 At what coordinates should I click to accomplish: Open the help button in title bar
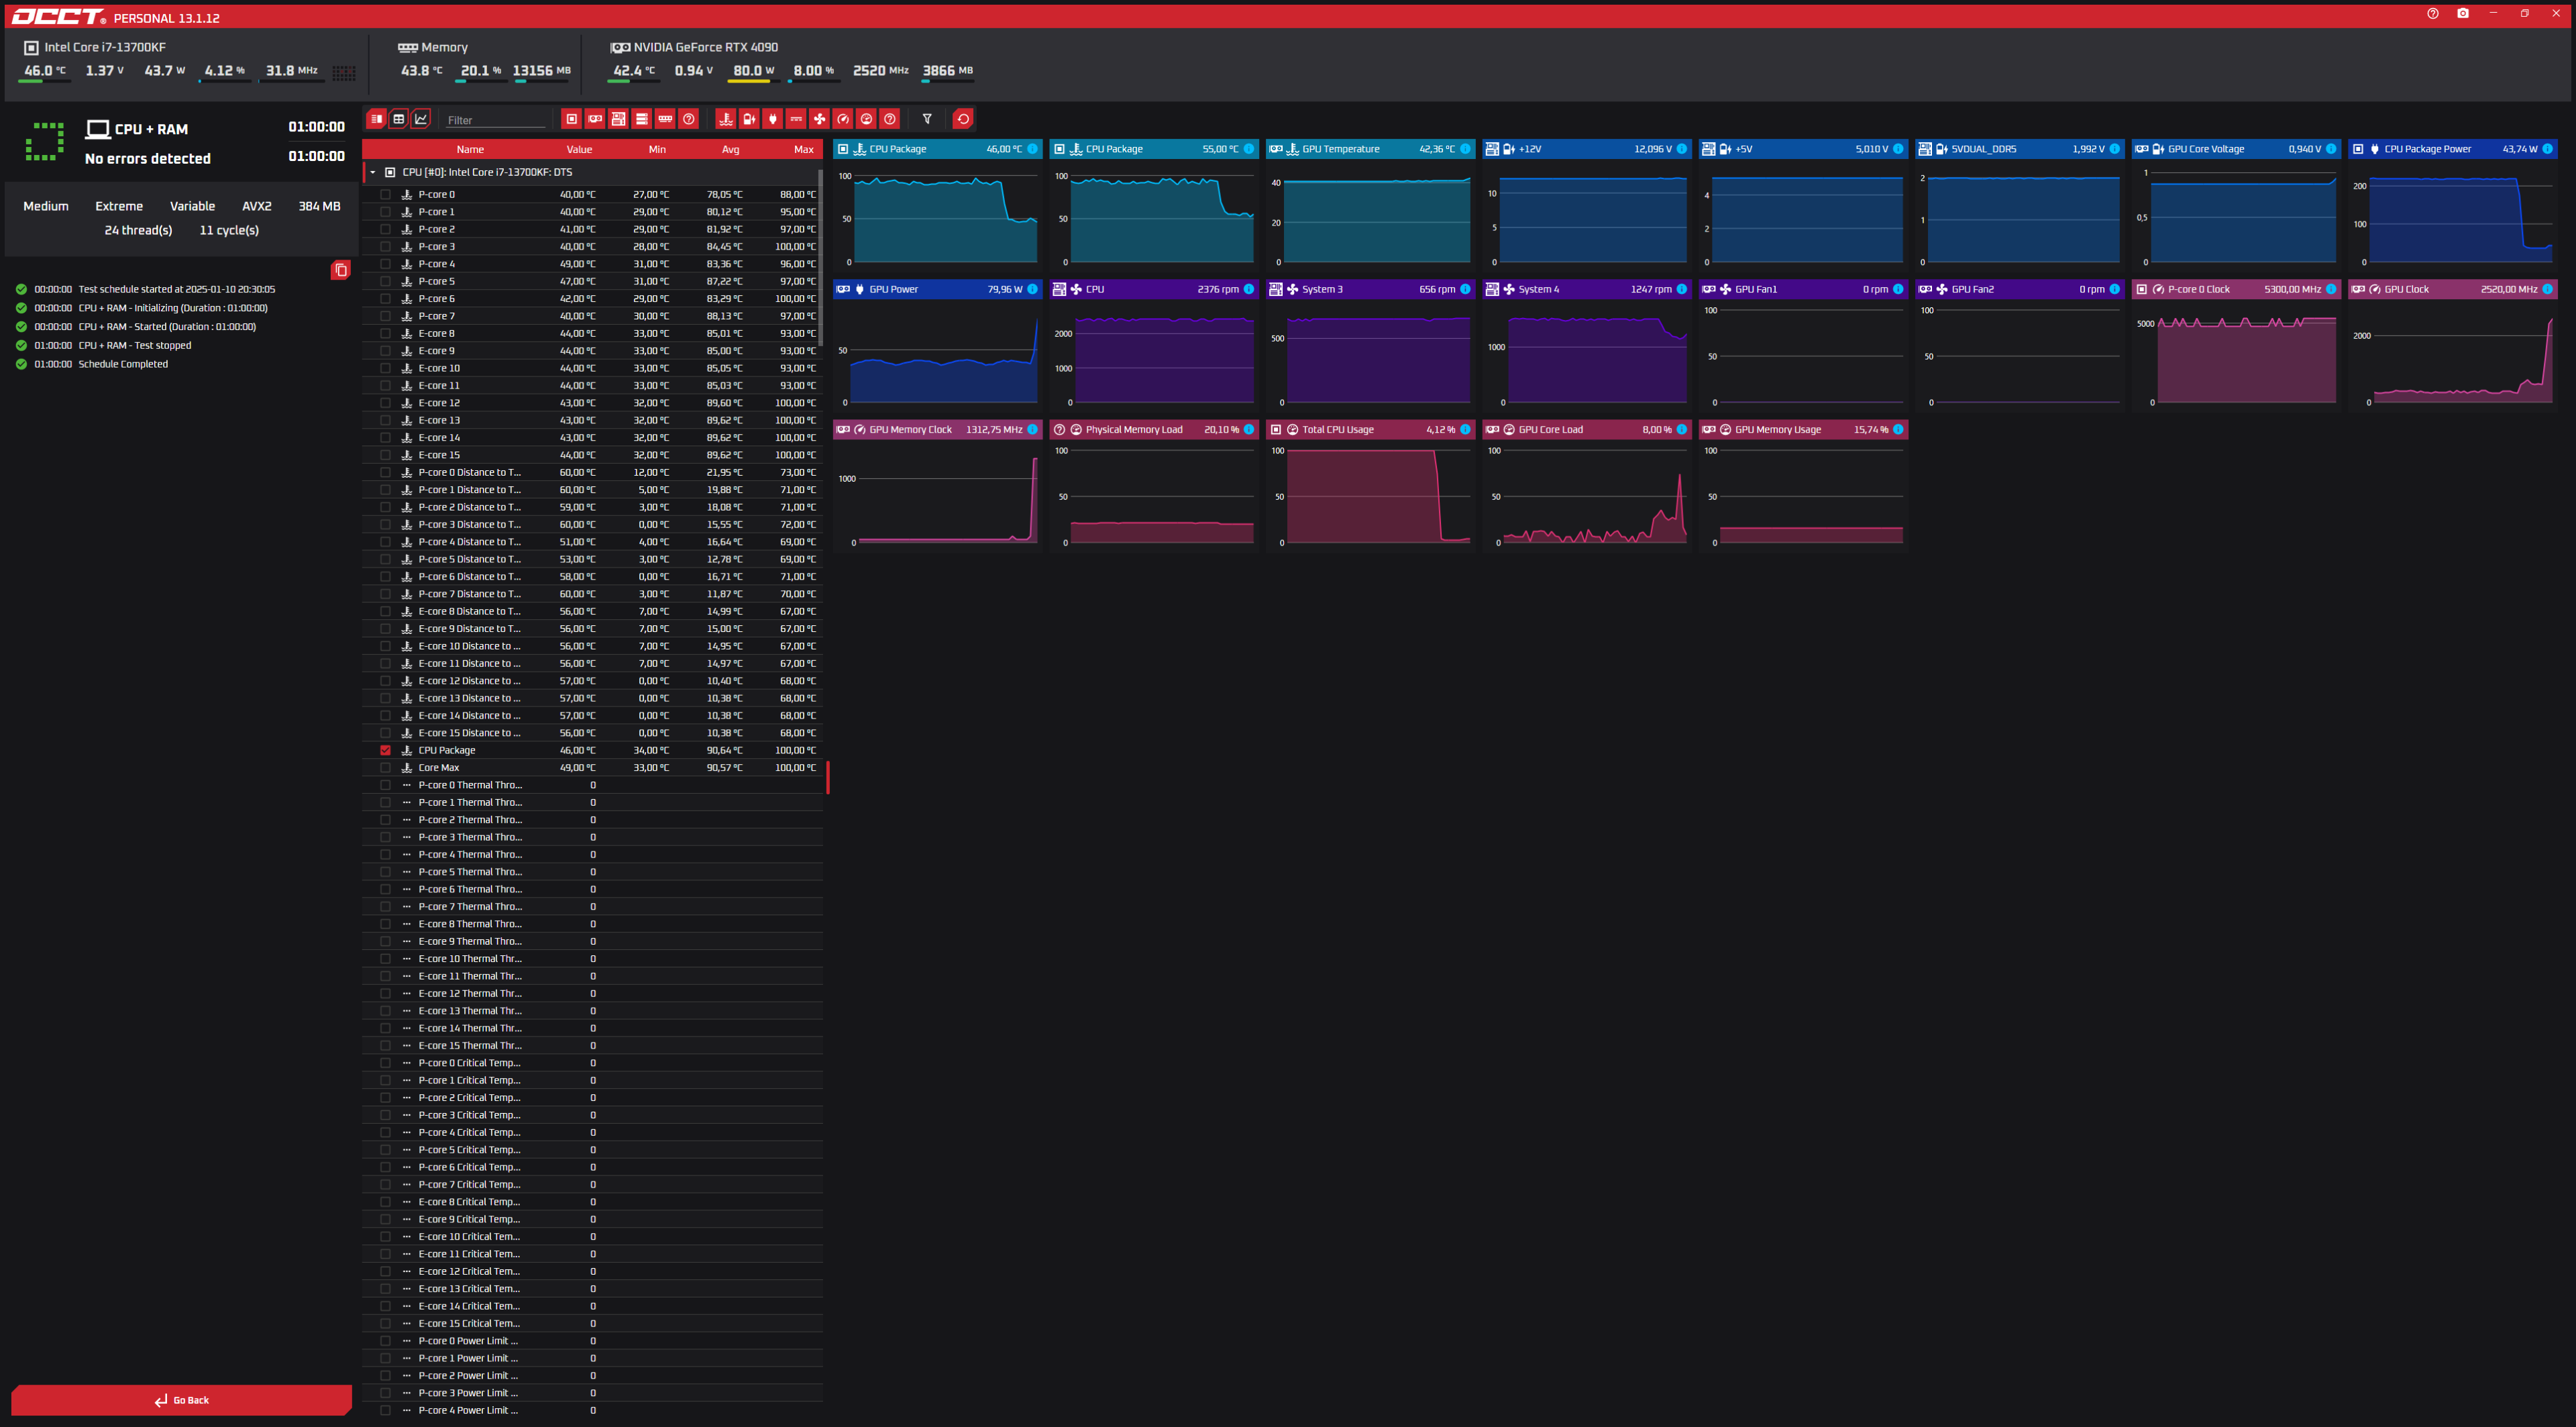(x=2432, y=13)
